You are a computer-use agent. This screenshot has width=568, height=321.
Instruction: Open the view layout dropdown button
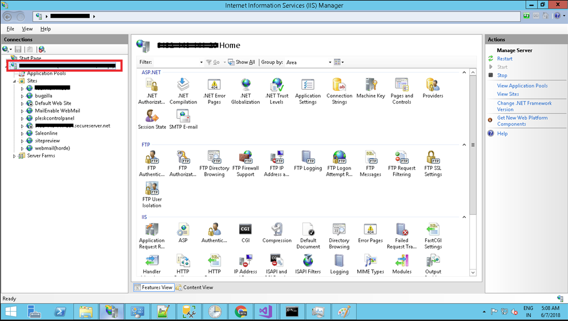click(339, 62)
